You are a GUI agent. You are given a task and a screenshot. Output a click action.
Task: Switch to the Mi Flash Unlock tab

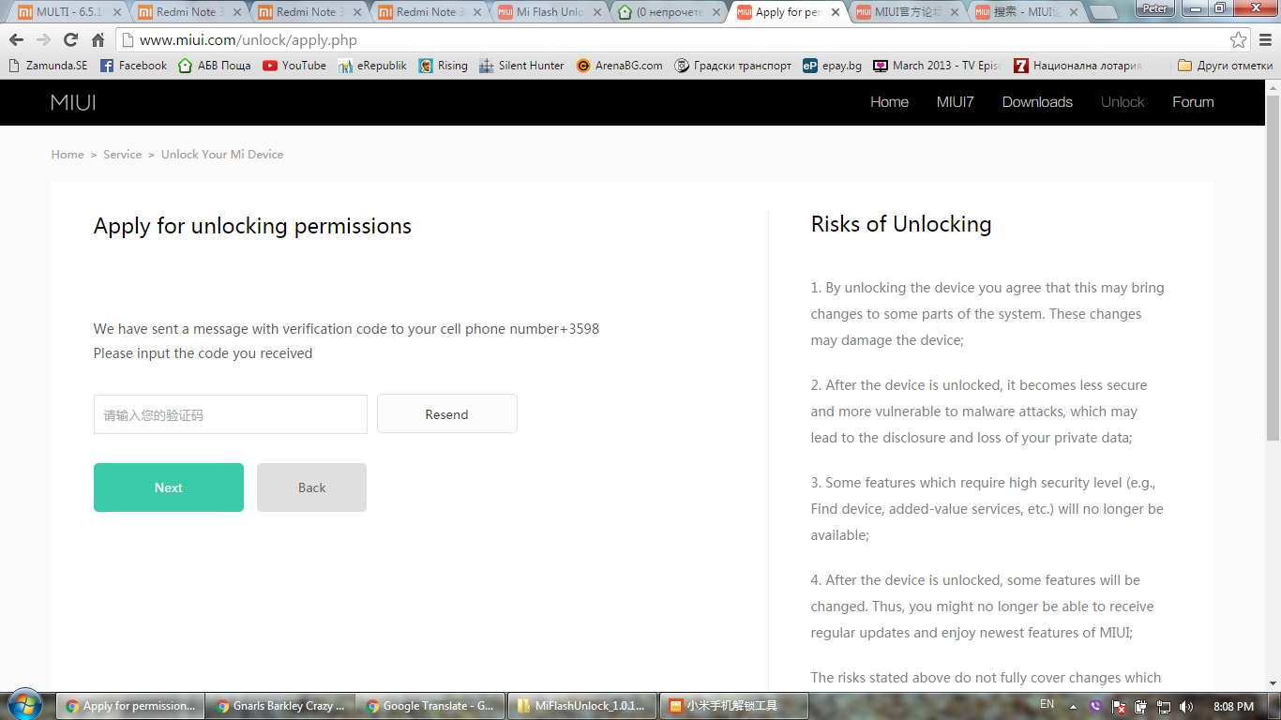[550, 12]
